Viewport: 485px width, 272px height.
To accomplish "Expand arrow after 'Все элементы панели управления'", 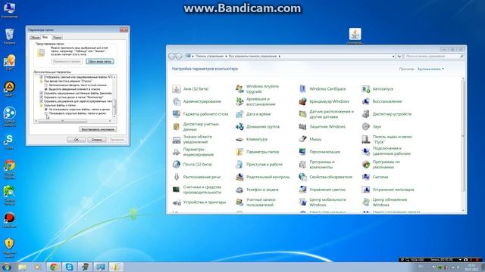I will (280, 57).
